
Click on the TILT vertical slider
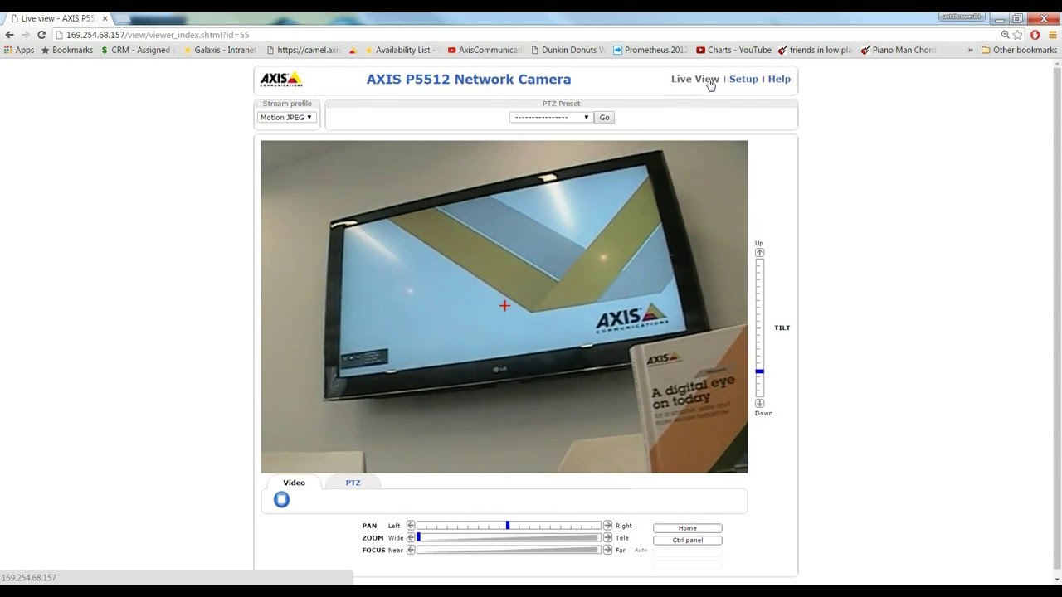[x=759, y=328]
